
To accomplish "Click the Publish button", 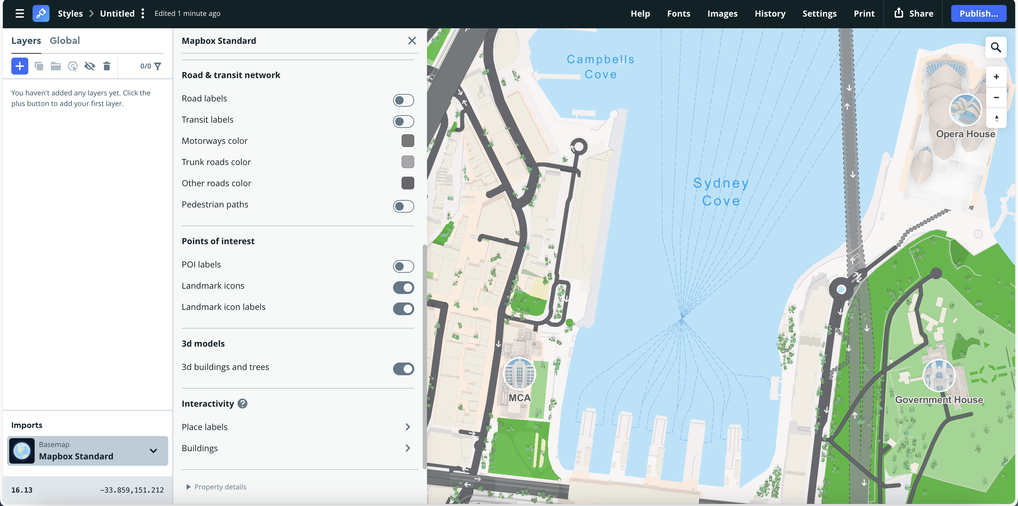I will pos(978,13).
